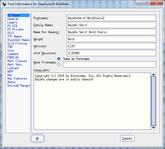Select the PS Names section
Screen dimensions: 165x149
19,15
